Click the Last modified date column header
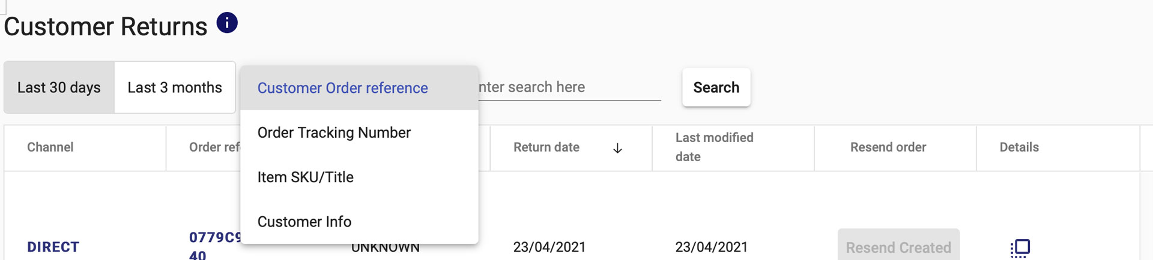1153x260 pixels. pos(714,147)
